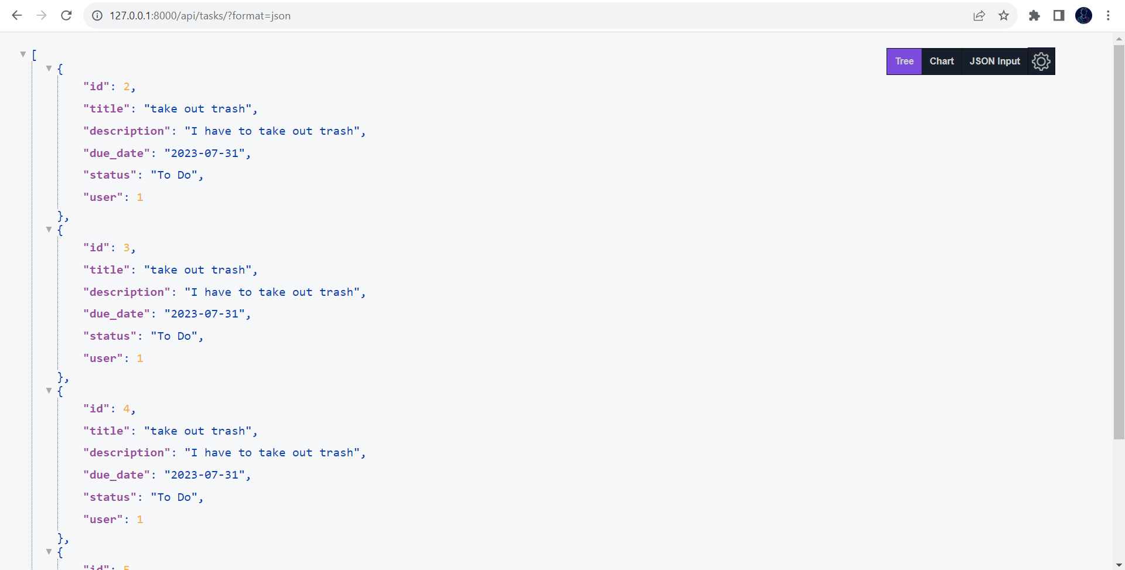Click the browser extensions puzzle icon

coord(1034,16)
